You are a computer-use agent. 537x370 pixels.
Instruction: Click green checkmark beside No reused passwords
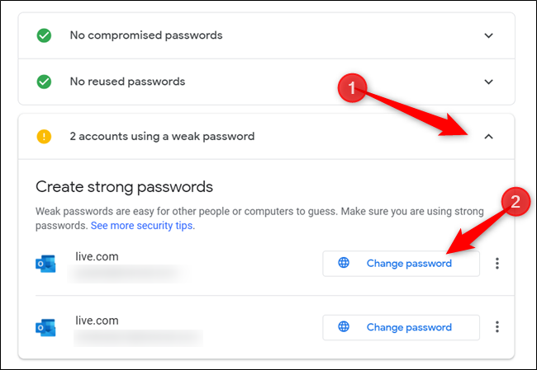[x=44, y=82]
